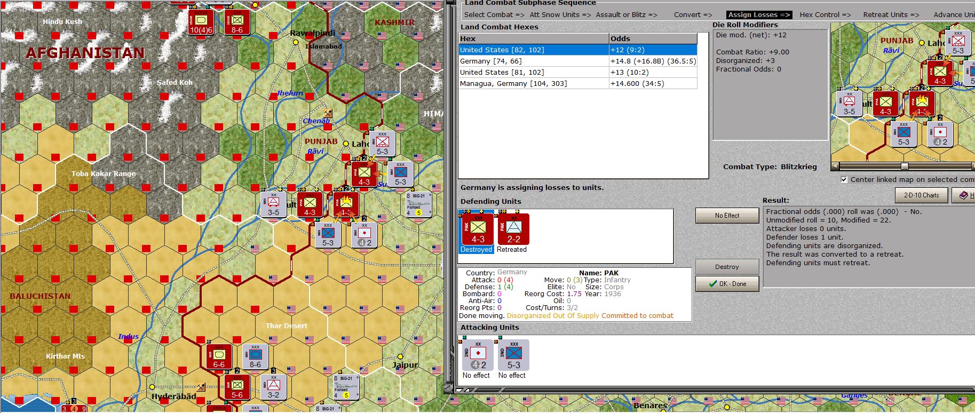Image resolution: width=975 pixels, height=413 pixels.
Task: Select the 6-6 red unit in Thar Desert area
Action: pos(219,356)
